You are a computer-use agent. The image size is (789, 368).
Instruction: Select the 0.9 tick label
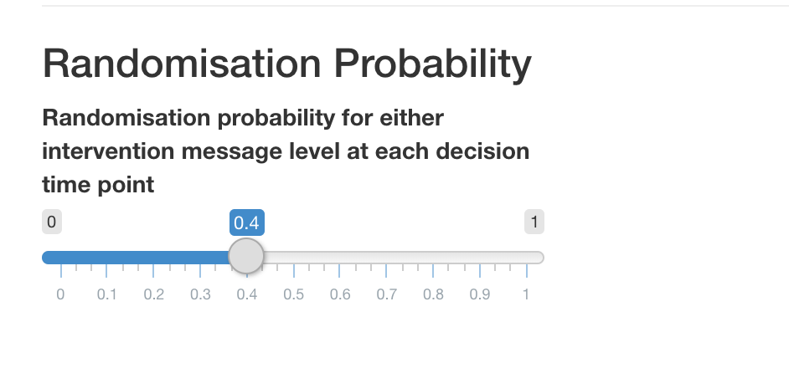[480, 295]
